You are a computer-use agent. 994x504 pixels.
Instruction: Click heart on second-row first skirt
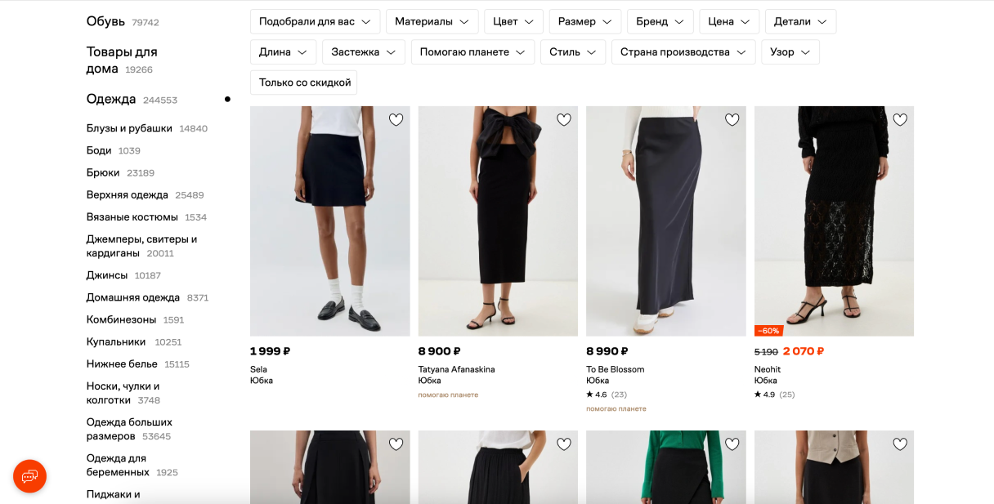tap(396, 444)
